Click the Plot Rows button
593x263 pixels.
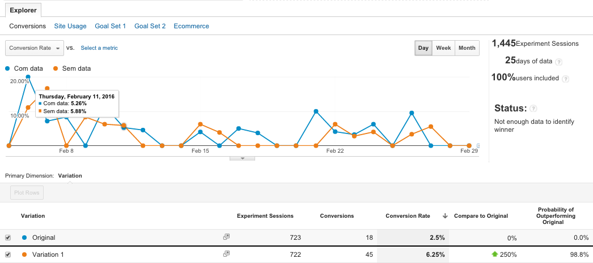[27, 192]
